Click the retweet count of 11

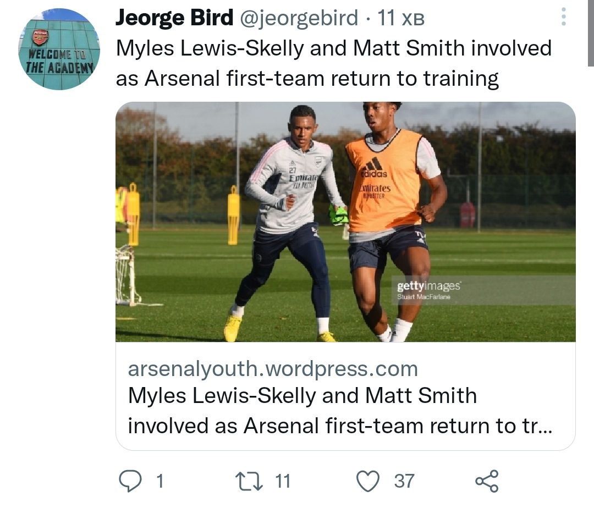pyautogui.click(x=282, y=482)
